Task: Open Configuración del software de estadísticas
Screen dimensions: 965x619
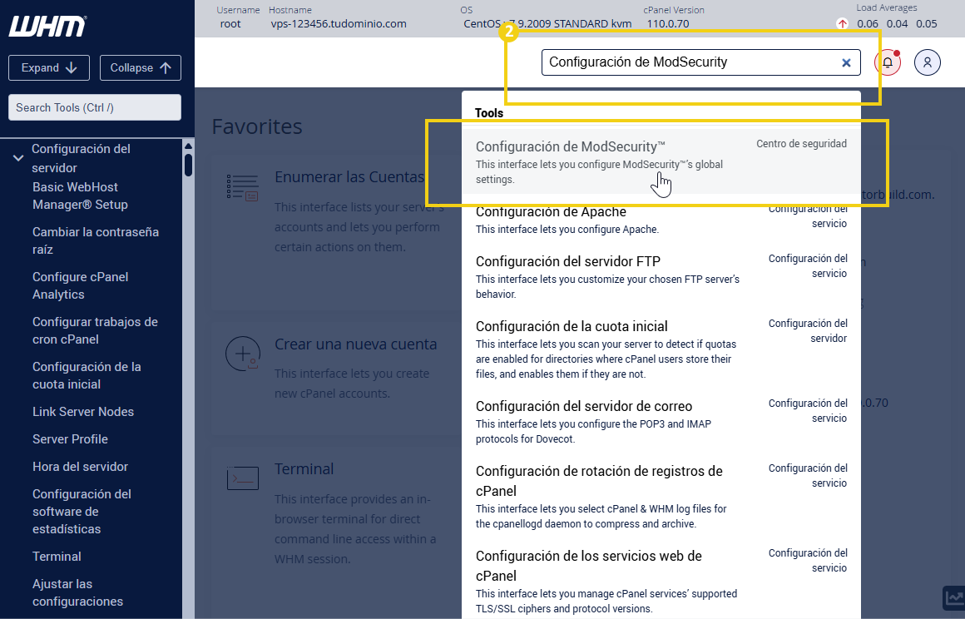Action: click(x=82, y=512)
